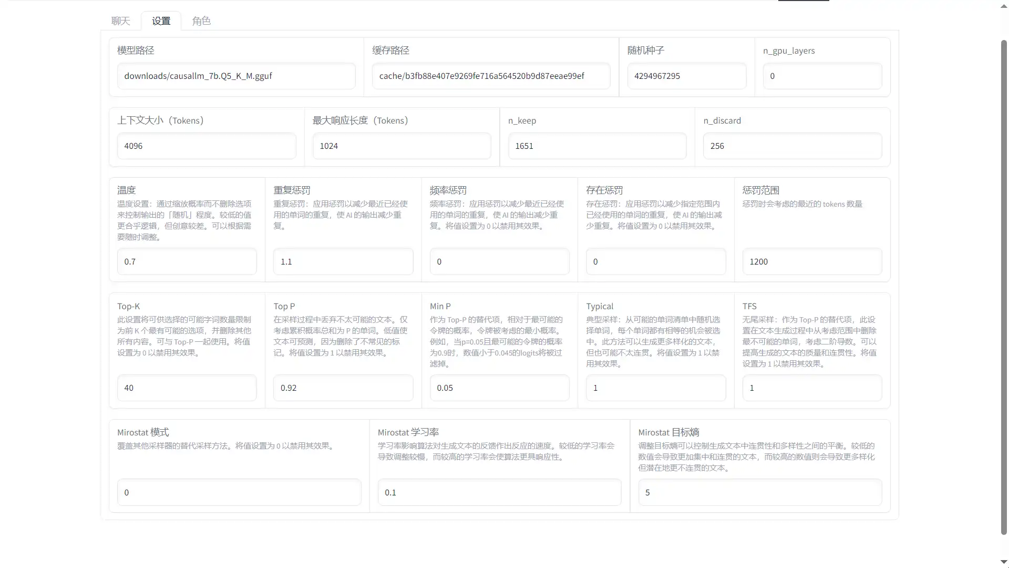Switch to the 聊天 tab
The height and width of the screenshot is (568, 1009).
click(x=120, y=21)
